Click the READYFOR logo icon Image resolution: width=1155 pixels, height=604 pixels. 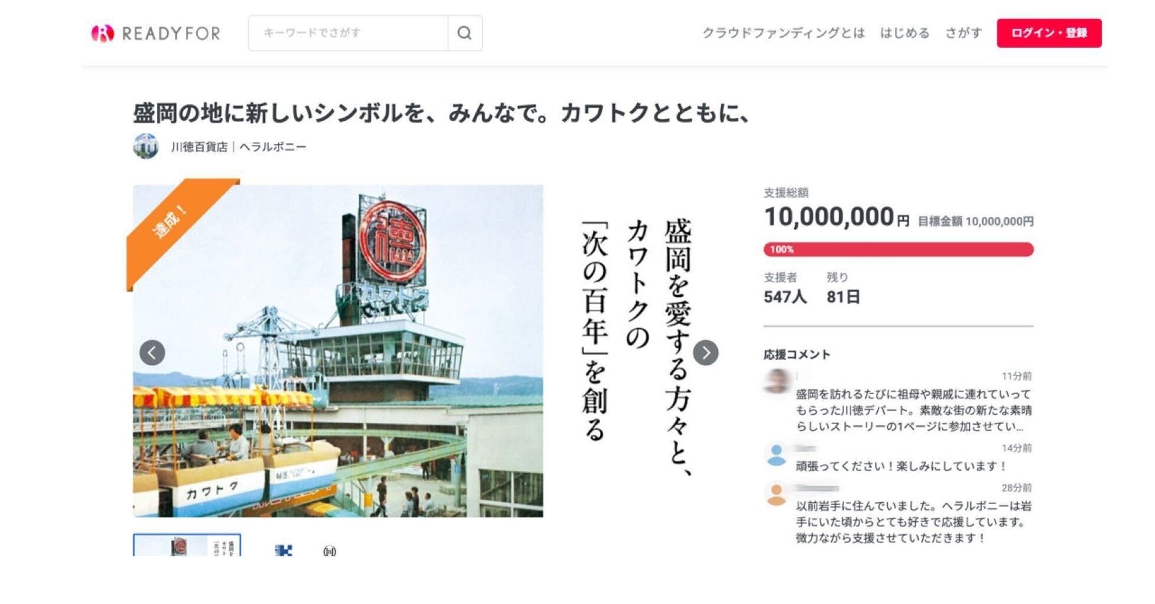(102, 33)
